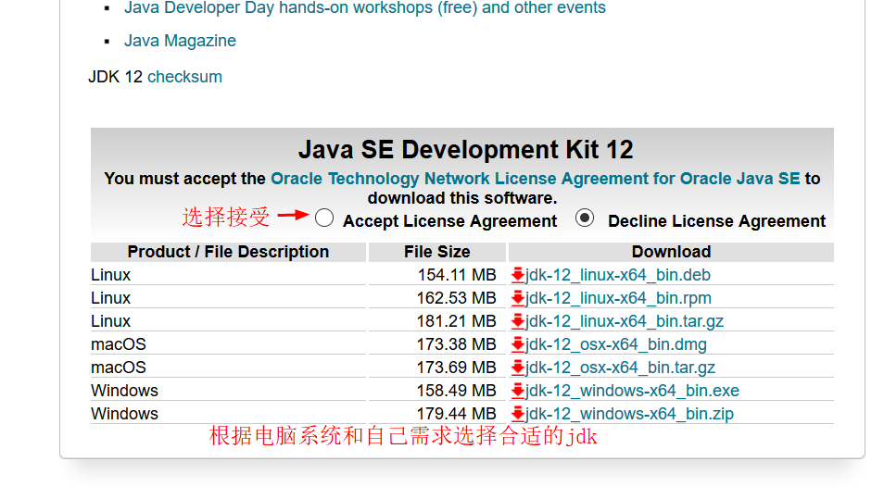
Task: Click download arrow icon for jdk-12_linux-x64_bin.tar.gz
Action: (518, 321)
